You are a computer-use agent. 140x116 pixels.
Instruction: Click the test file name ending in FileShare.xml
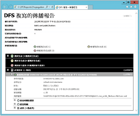pos(85,96)
